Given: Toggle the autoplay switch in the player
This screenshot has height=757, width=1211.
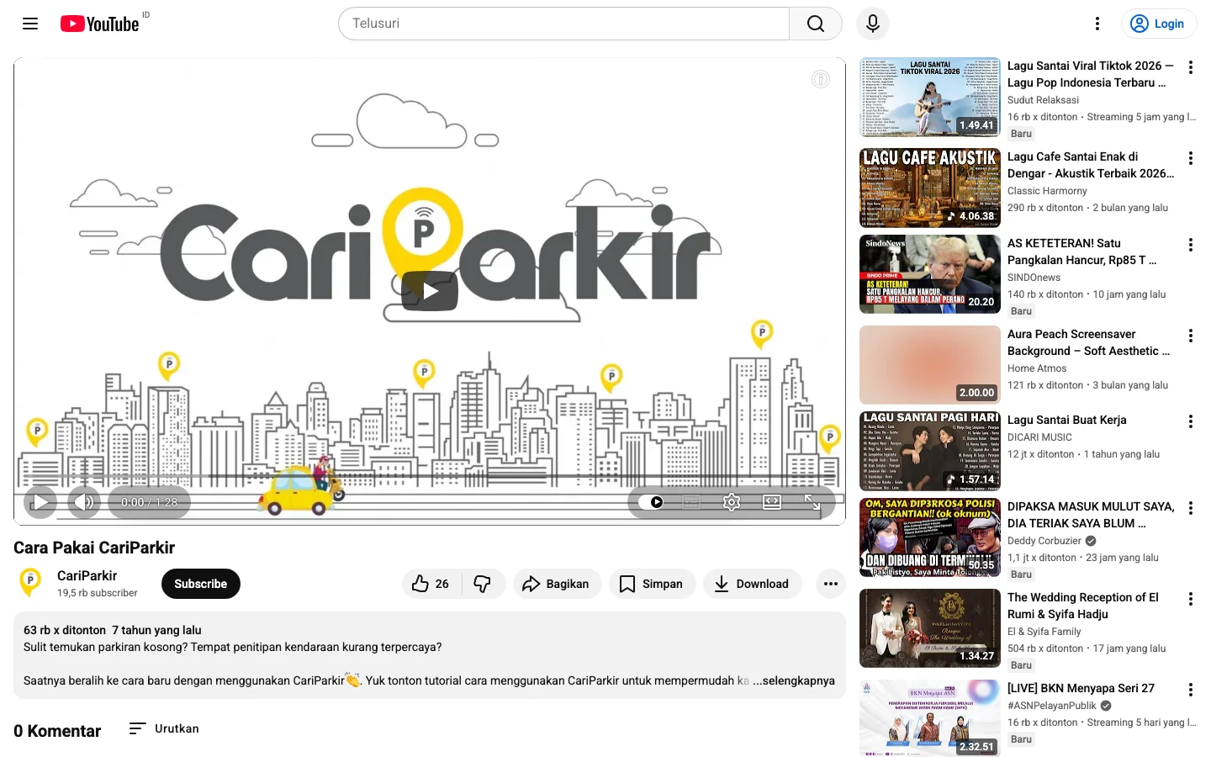Looking at the screenshot, I should click(x=651, y=502).
